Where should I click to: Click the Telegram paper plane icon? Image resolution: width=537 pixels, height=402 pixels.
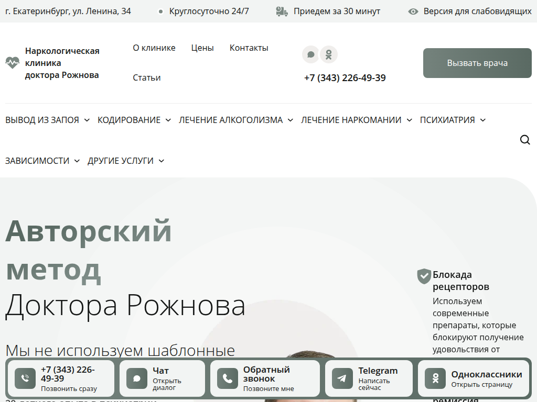[342, 378]
